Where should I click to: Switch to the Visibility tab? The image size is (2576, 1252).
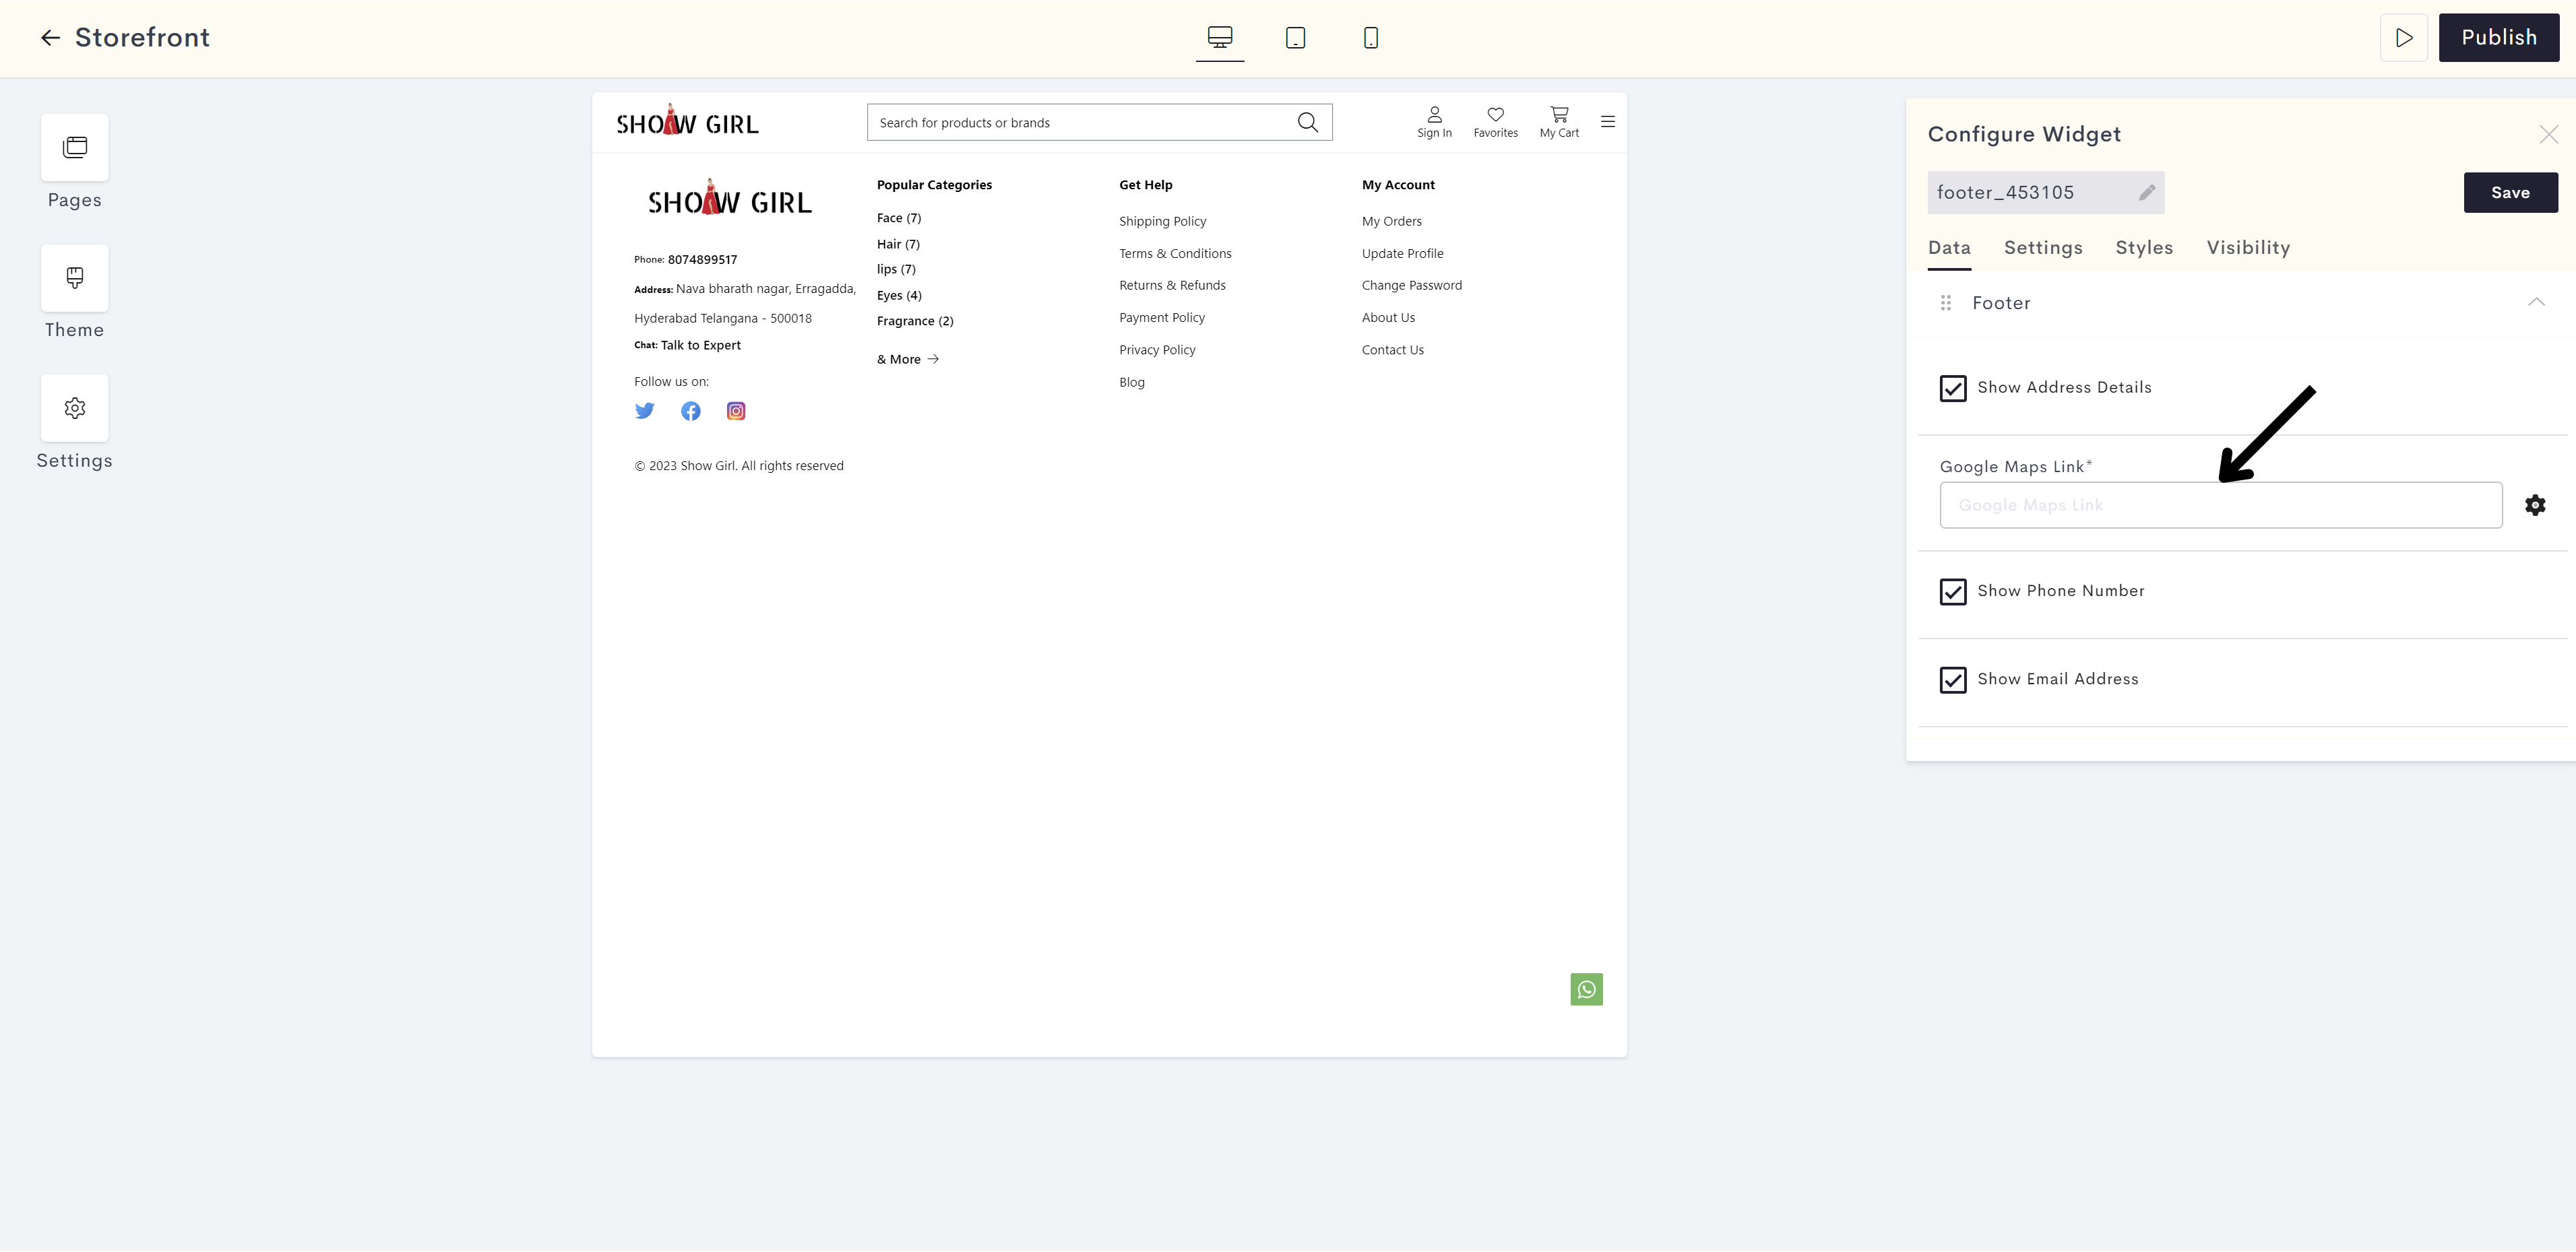[x=2248, y=248]
